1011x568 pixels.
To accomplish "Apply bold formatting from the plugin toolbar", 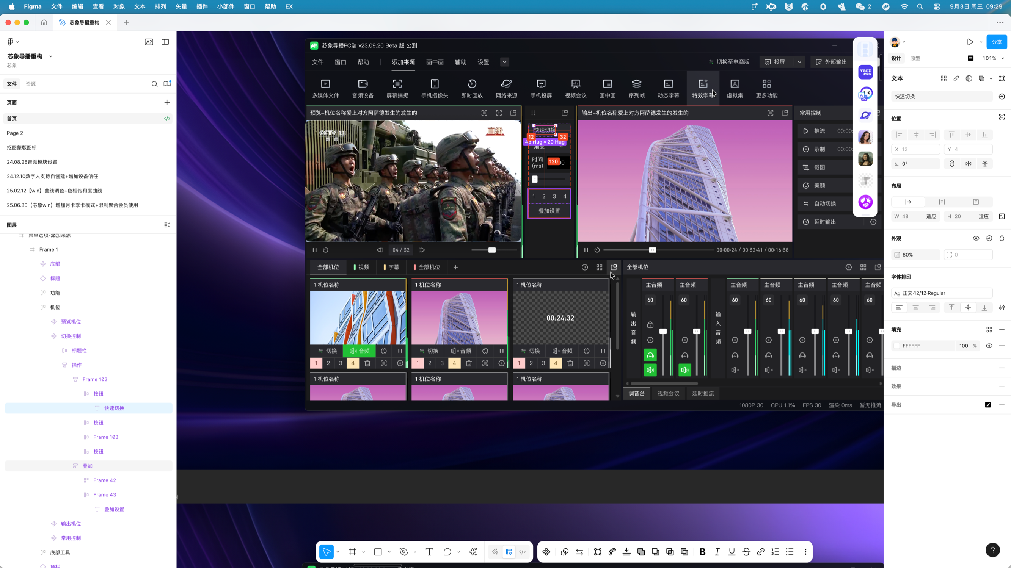I will (x=703, y=552).
